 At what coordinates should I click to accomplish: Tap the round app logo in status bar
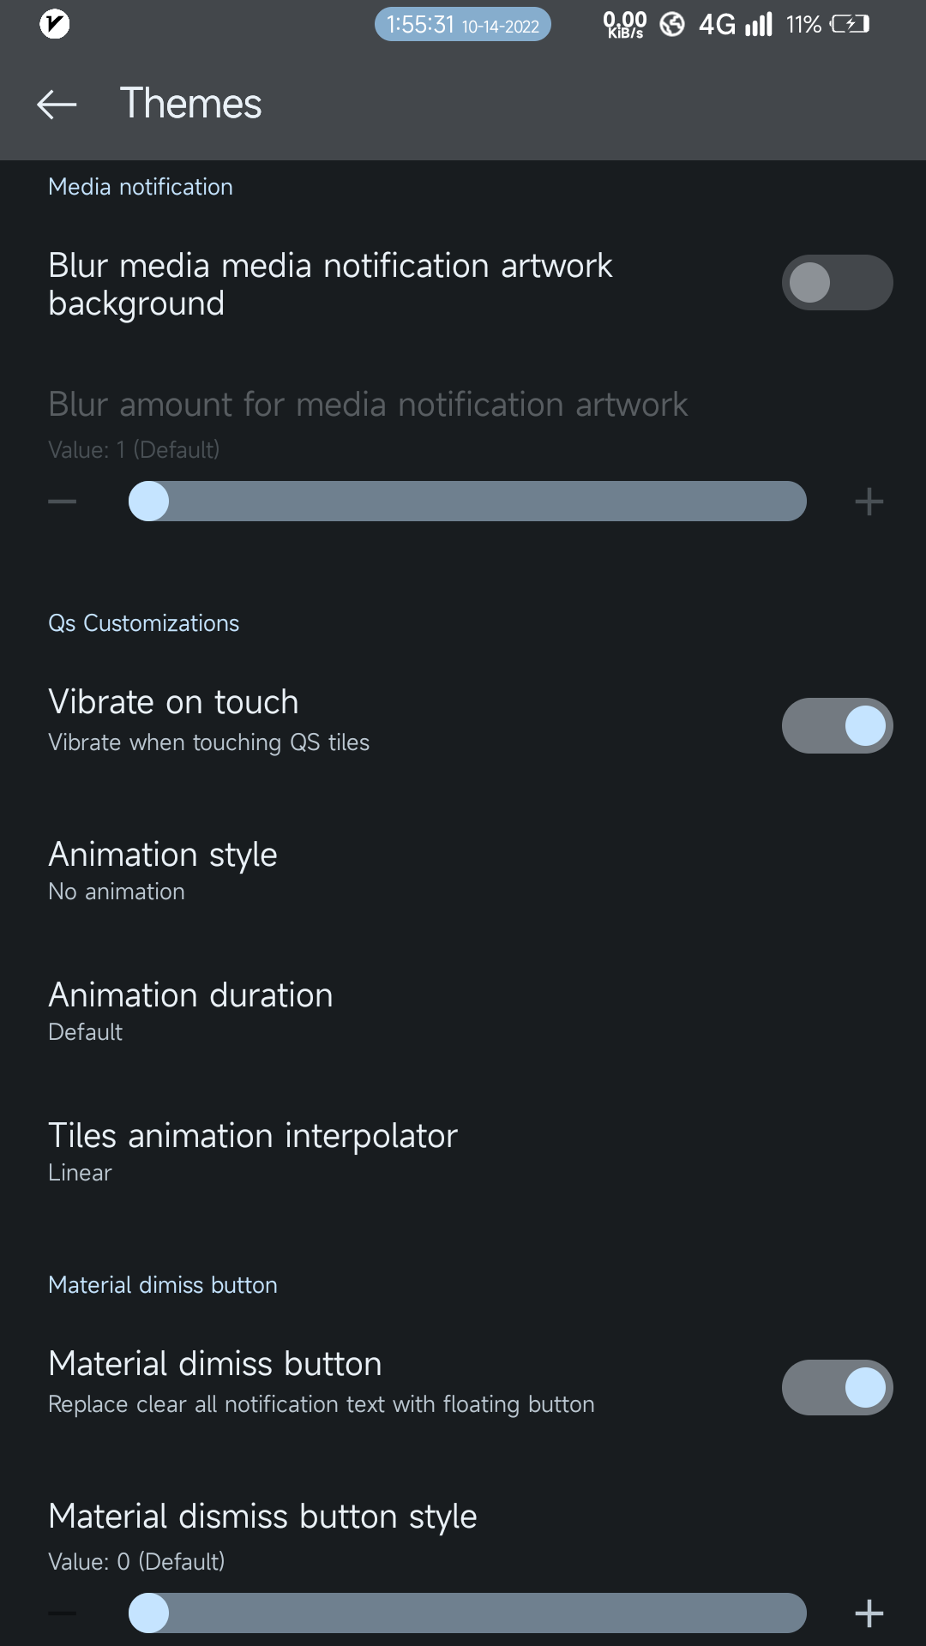pos(55,24)
